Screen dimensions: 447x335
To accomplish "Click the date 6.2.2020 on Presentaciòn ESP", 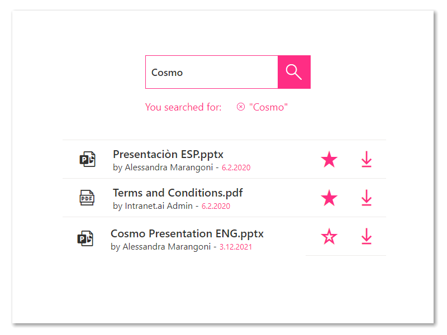I will (236, 167).
